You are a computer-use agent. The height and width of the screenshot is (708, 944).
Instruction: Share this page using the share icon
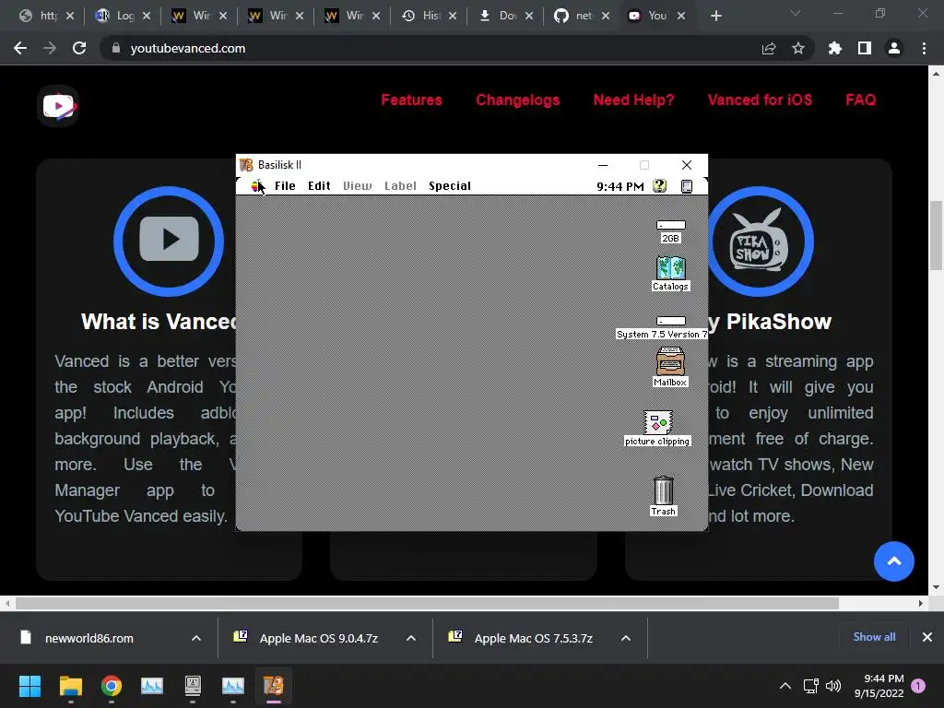click(x=769, y=48)
